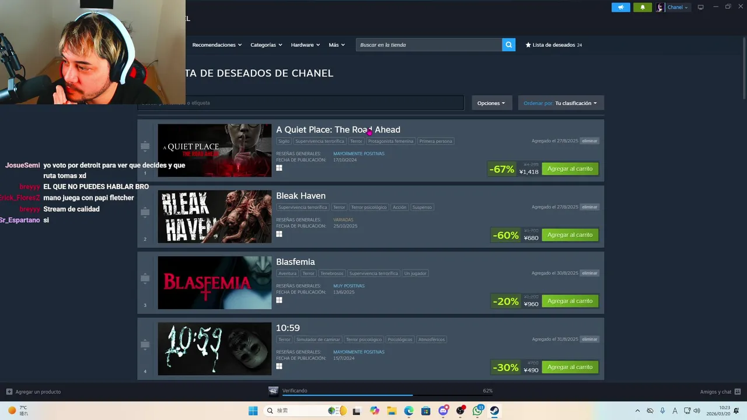Expand Hardware menu

point(305,45)
